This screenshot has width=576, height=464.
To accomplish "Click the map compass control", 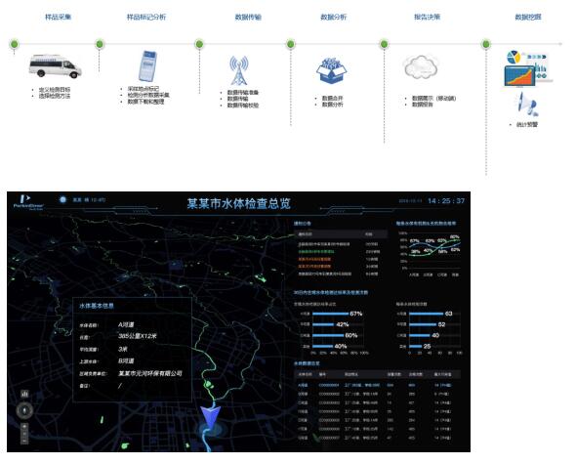I will (x=24, y=410).
